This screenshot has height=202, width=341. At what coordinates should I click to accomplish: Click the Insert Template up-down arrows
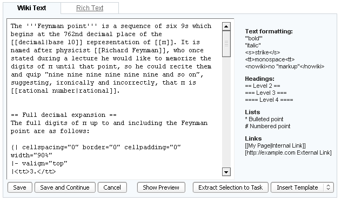pos(329,187)
